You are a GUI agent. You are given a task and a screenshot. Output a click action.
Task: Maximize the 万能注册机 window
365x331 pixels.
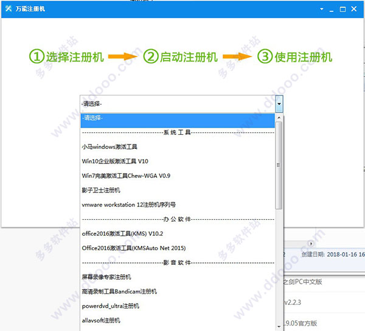coord(342,9)
